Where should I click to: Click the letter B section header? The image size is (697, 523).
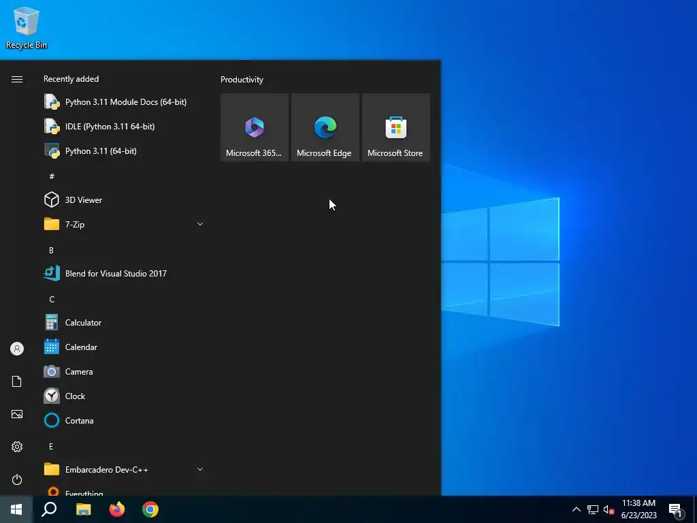51,251
